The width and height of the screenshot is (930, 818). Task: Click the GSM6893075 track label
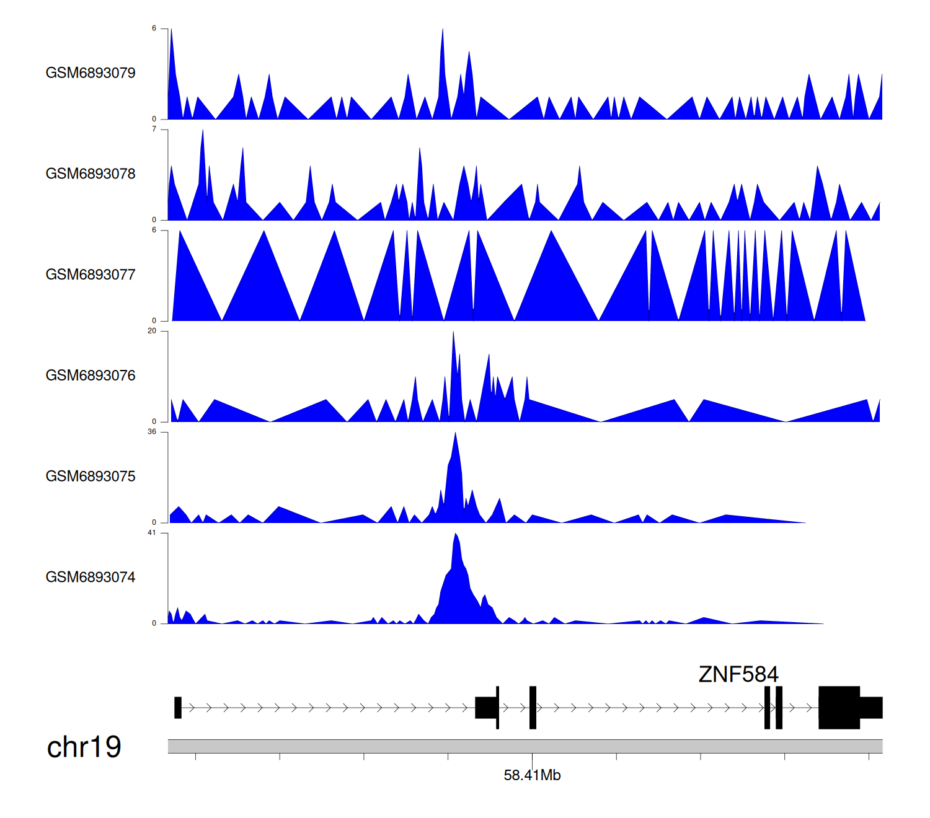tap(91, 477)
